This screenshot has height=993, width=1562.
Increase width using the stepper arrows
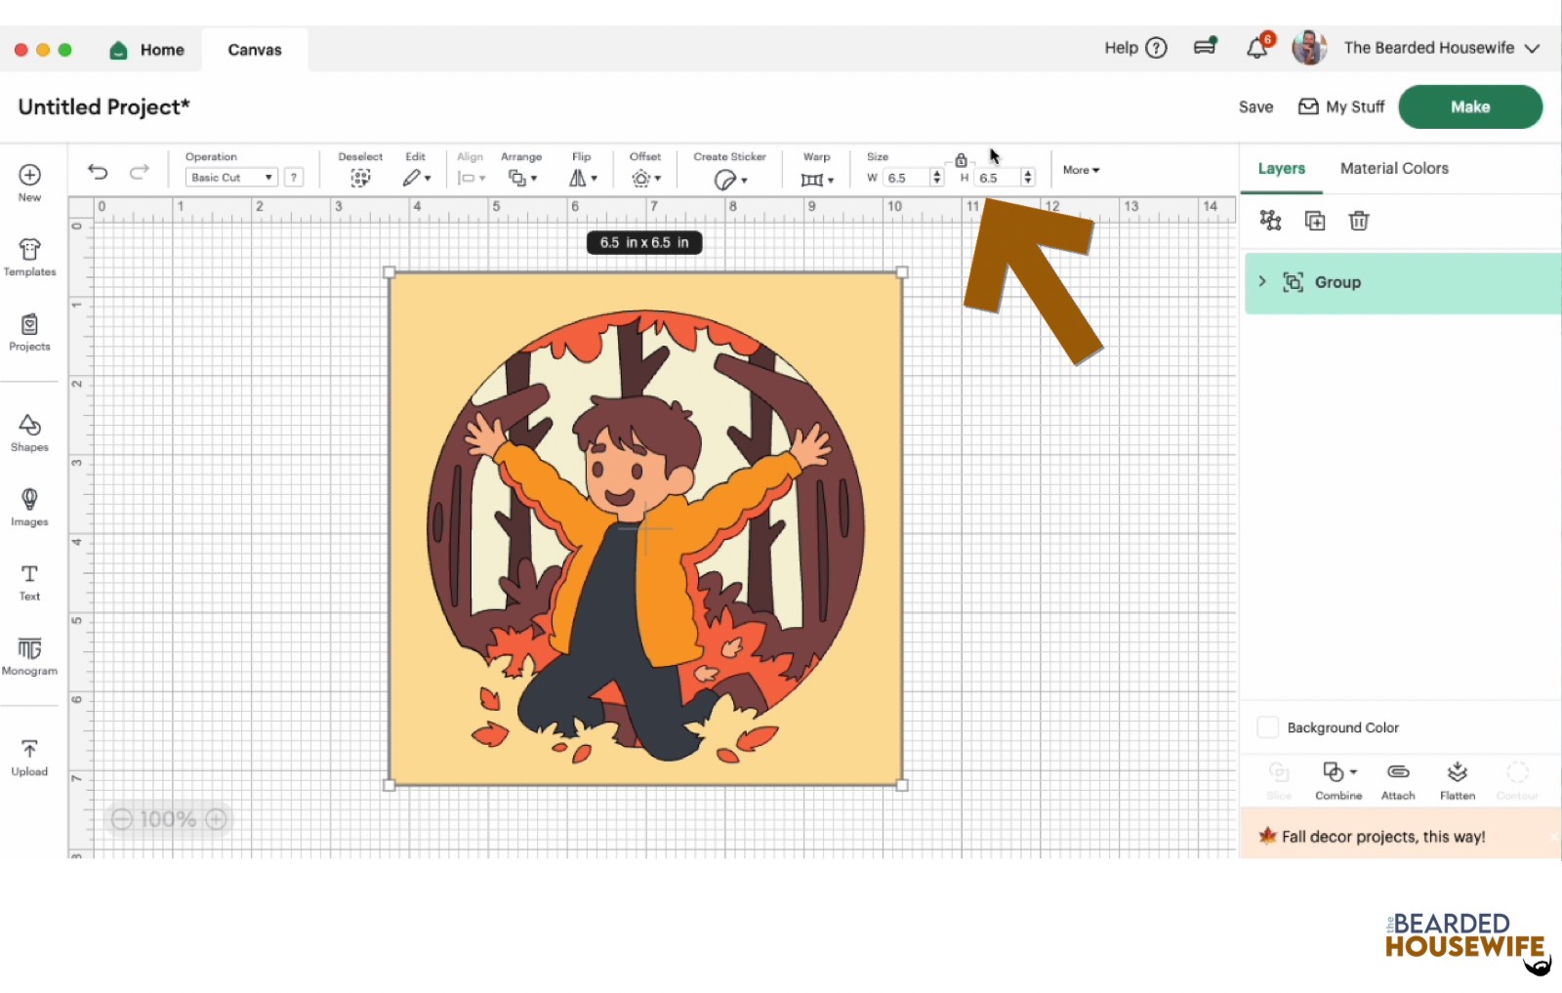(x=936, y=173)
